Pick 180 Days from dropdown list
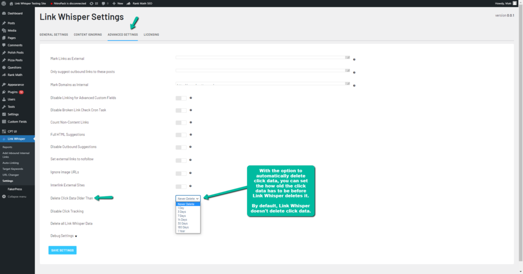Image resolution: width=523 pixels, height=274 pixels. click(x=188, y=228)
